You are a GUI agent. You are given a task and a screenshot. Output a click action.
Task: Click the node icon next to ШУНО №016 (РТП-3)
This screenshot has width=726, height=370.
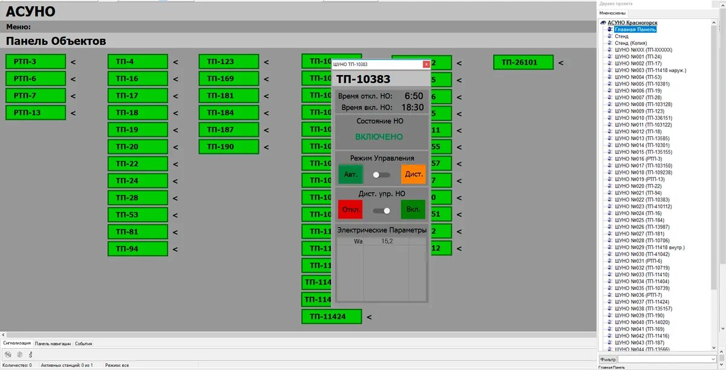coord(610,159)
